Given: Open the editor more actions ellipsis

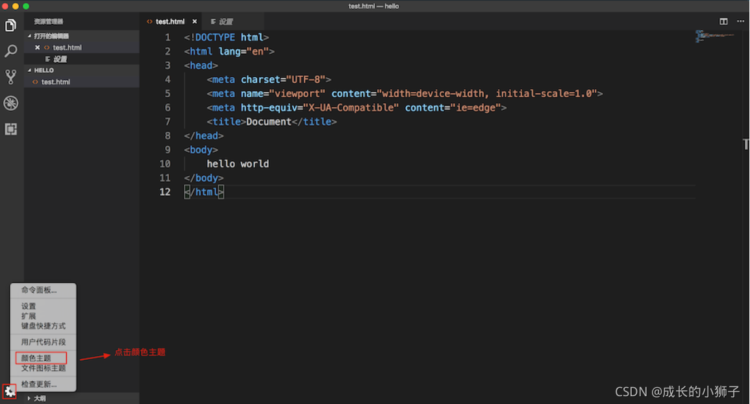Looking at the screenshot, I should tap(740, 21).
